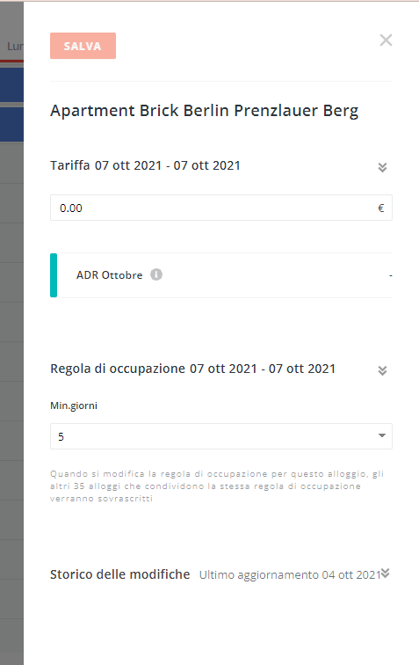Image resolution: width=419 pixels, height=665 pixels.
Task: Click the 0.00 rate input field
Action: click(x=221, y=208)
